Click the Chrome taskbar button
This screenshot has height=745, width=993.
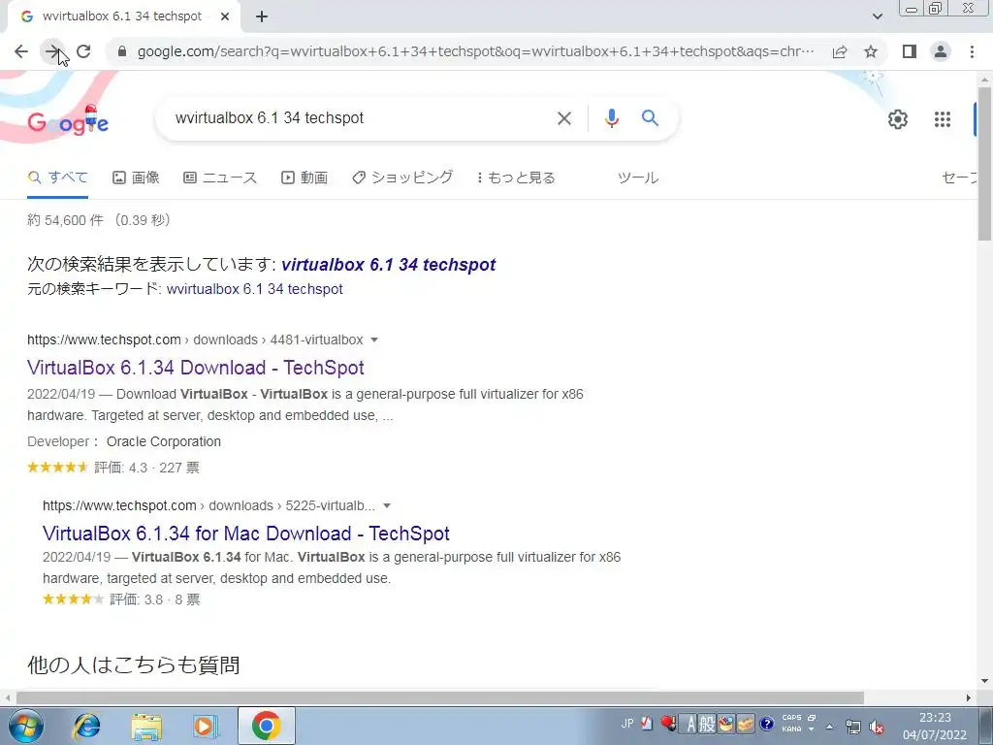266,726
